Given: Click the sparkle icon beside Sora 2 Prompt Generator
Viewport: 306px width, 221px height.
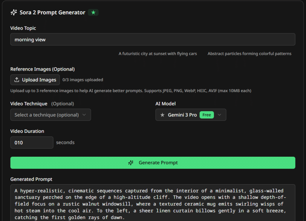Looking at the screenshot, I should pyautogui.click(x=14, y=13).
